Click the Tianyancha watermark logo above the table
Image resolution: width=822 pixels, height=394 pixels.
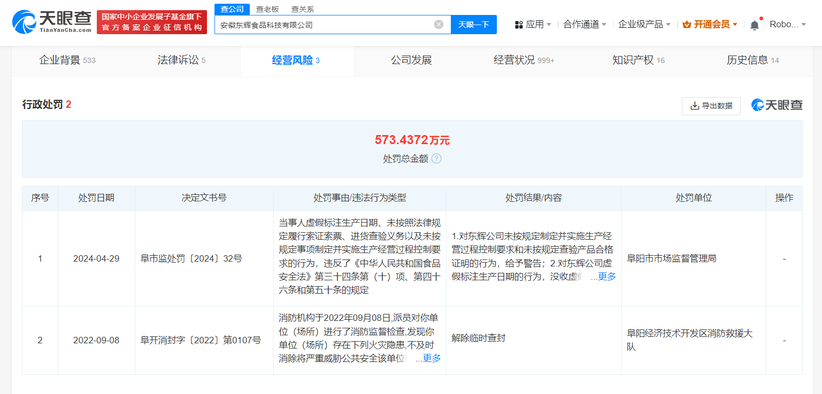point(777,105)
